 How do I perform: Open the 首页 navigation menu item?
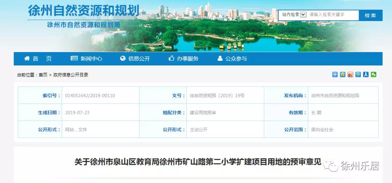pyautogui.click(x=42, y=59)
